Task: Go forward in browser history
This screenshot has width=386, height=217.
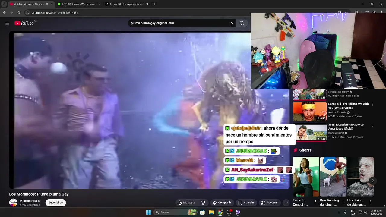Action: (x=11, y=13)
